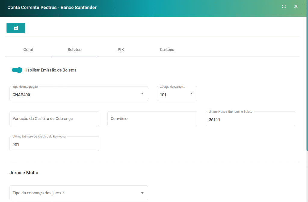Screen dimensions: 308x202
Task: Close the Conta Corrente dialog
Action: (x=296, y=7)
